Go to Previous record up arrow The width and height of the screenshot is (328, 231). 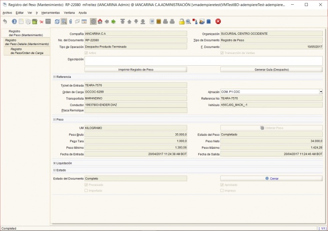pyautogui.click(x=129, y=22)
